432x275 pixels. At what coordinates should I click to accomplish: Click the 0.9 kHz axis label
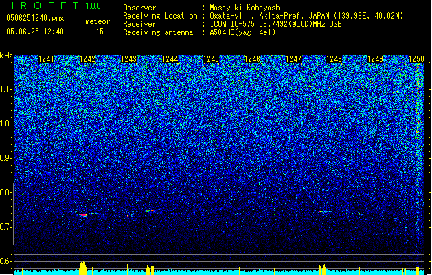coord(6,158)
